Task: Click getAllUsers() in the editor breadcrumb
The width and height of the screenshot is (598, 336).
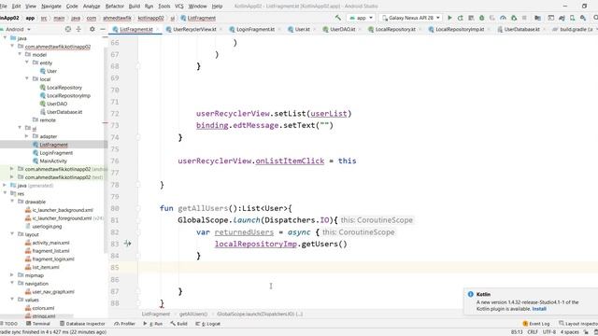Action: [x=193, y=314]
